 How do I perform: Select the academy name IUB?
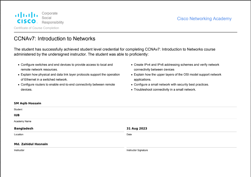(17, 115)
